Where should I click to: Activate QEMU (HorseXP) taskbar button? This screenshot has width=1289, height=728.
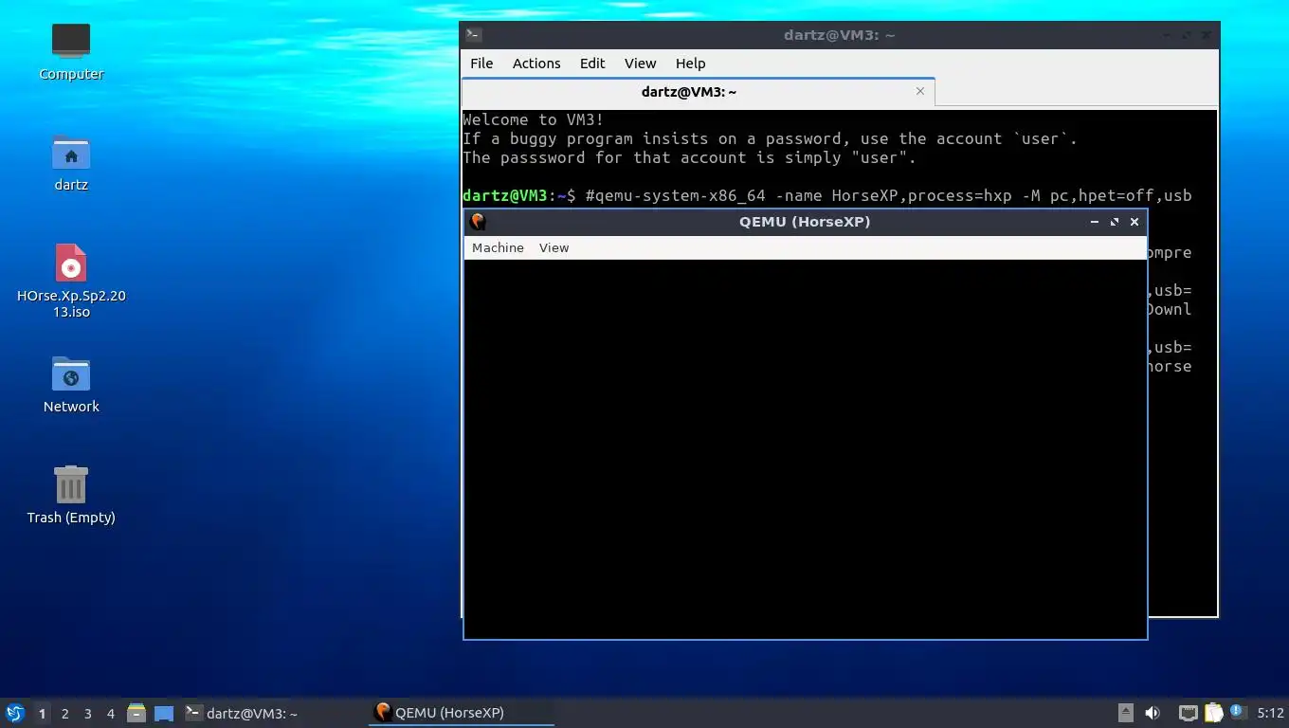pyautogui.click(x=461, y=713)
